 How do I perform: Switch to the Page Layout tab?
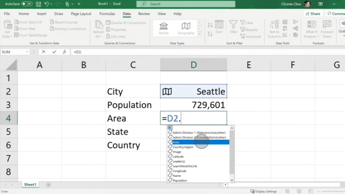point(81,14)
